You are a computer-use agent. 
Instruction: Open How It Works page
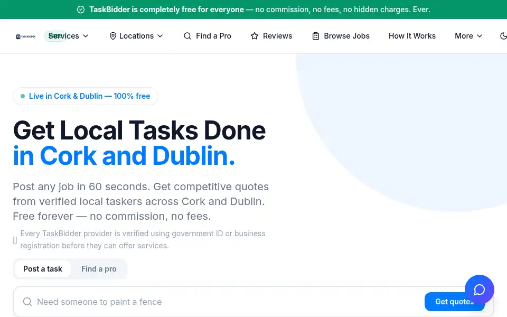pos(412,36)
